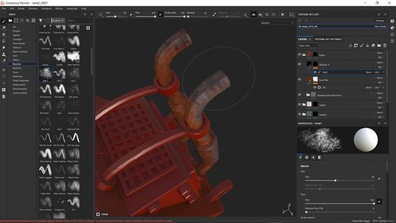
Task: Select Environments category in shelf
Action: tap(20, 89)
